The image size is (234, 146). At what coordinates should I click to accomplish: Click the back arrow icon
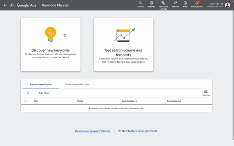pos(5,5)
